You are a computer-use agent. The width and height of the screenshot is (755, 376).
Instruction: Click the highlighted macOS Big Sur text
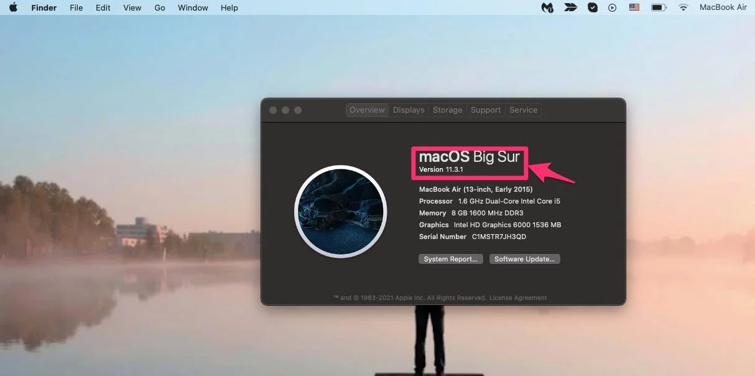(470, 157)
